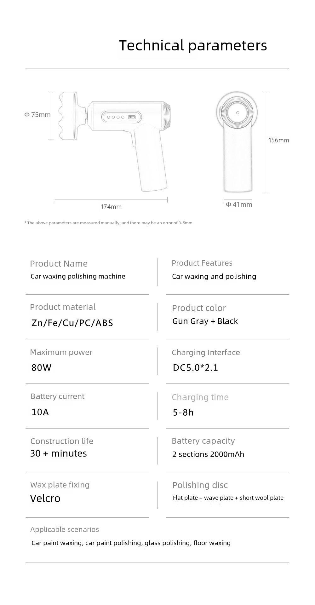Click the 174mm width dimension label
Image resolution: width=315 pixels, height=605 pixels.
pyautogui.click(x=111, y=207)
